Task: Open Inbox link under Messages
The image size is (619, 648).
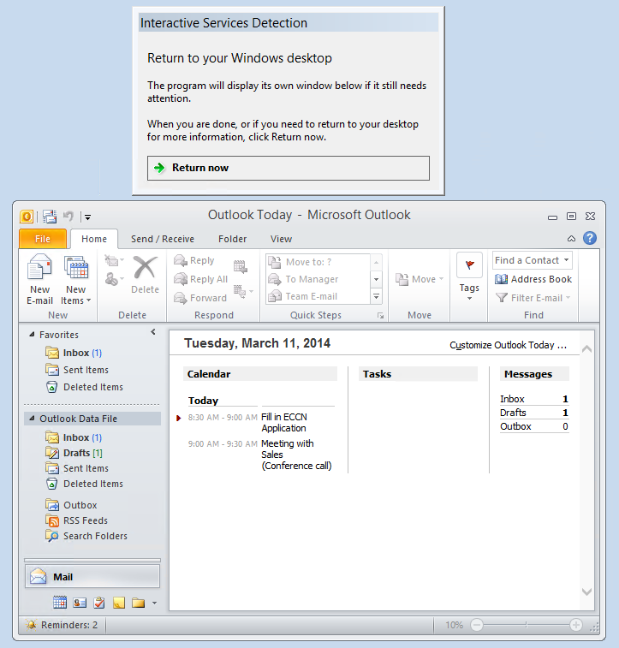Action: [x=512, y=399]
